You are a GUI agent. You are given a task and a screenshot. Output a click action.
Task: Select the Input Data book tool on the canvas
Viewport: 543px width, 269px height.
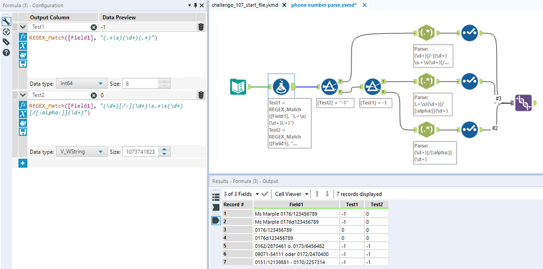point(238,86)
